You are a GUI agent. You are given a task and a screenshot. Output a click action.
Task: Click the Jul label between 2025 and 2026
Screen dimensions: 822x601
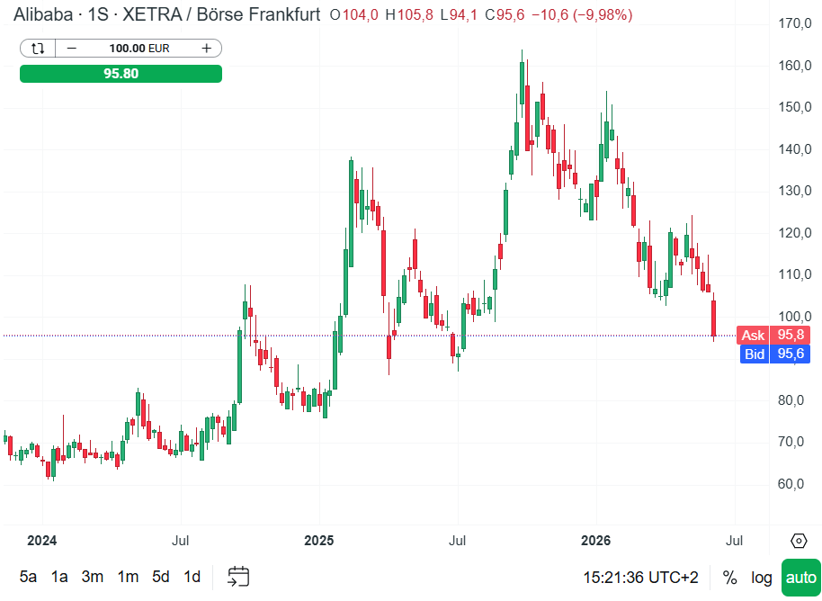pyautogui.click(x=457, y=540)
